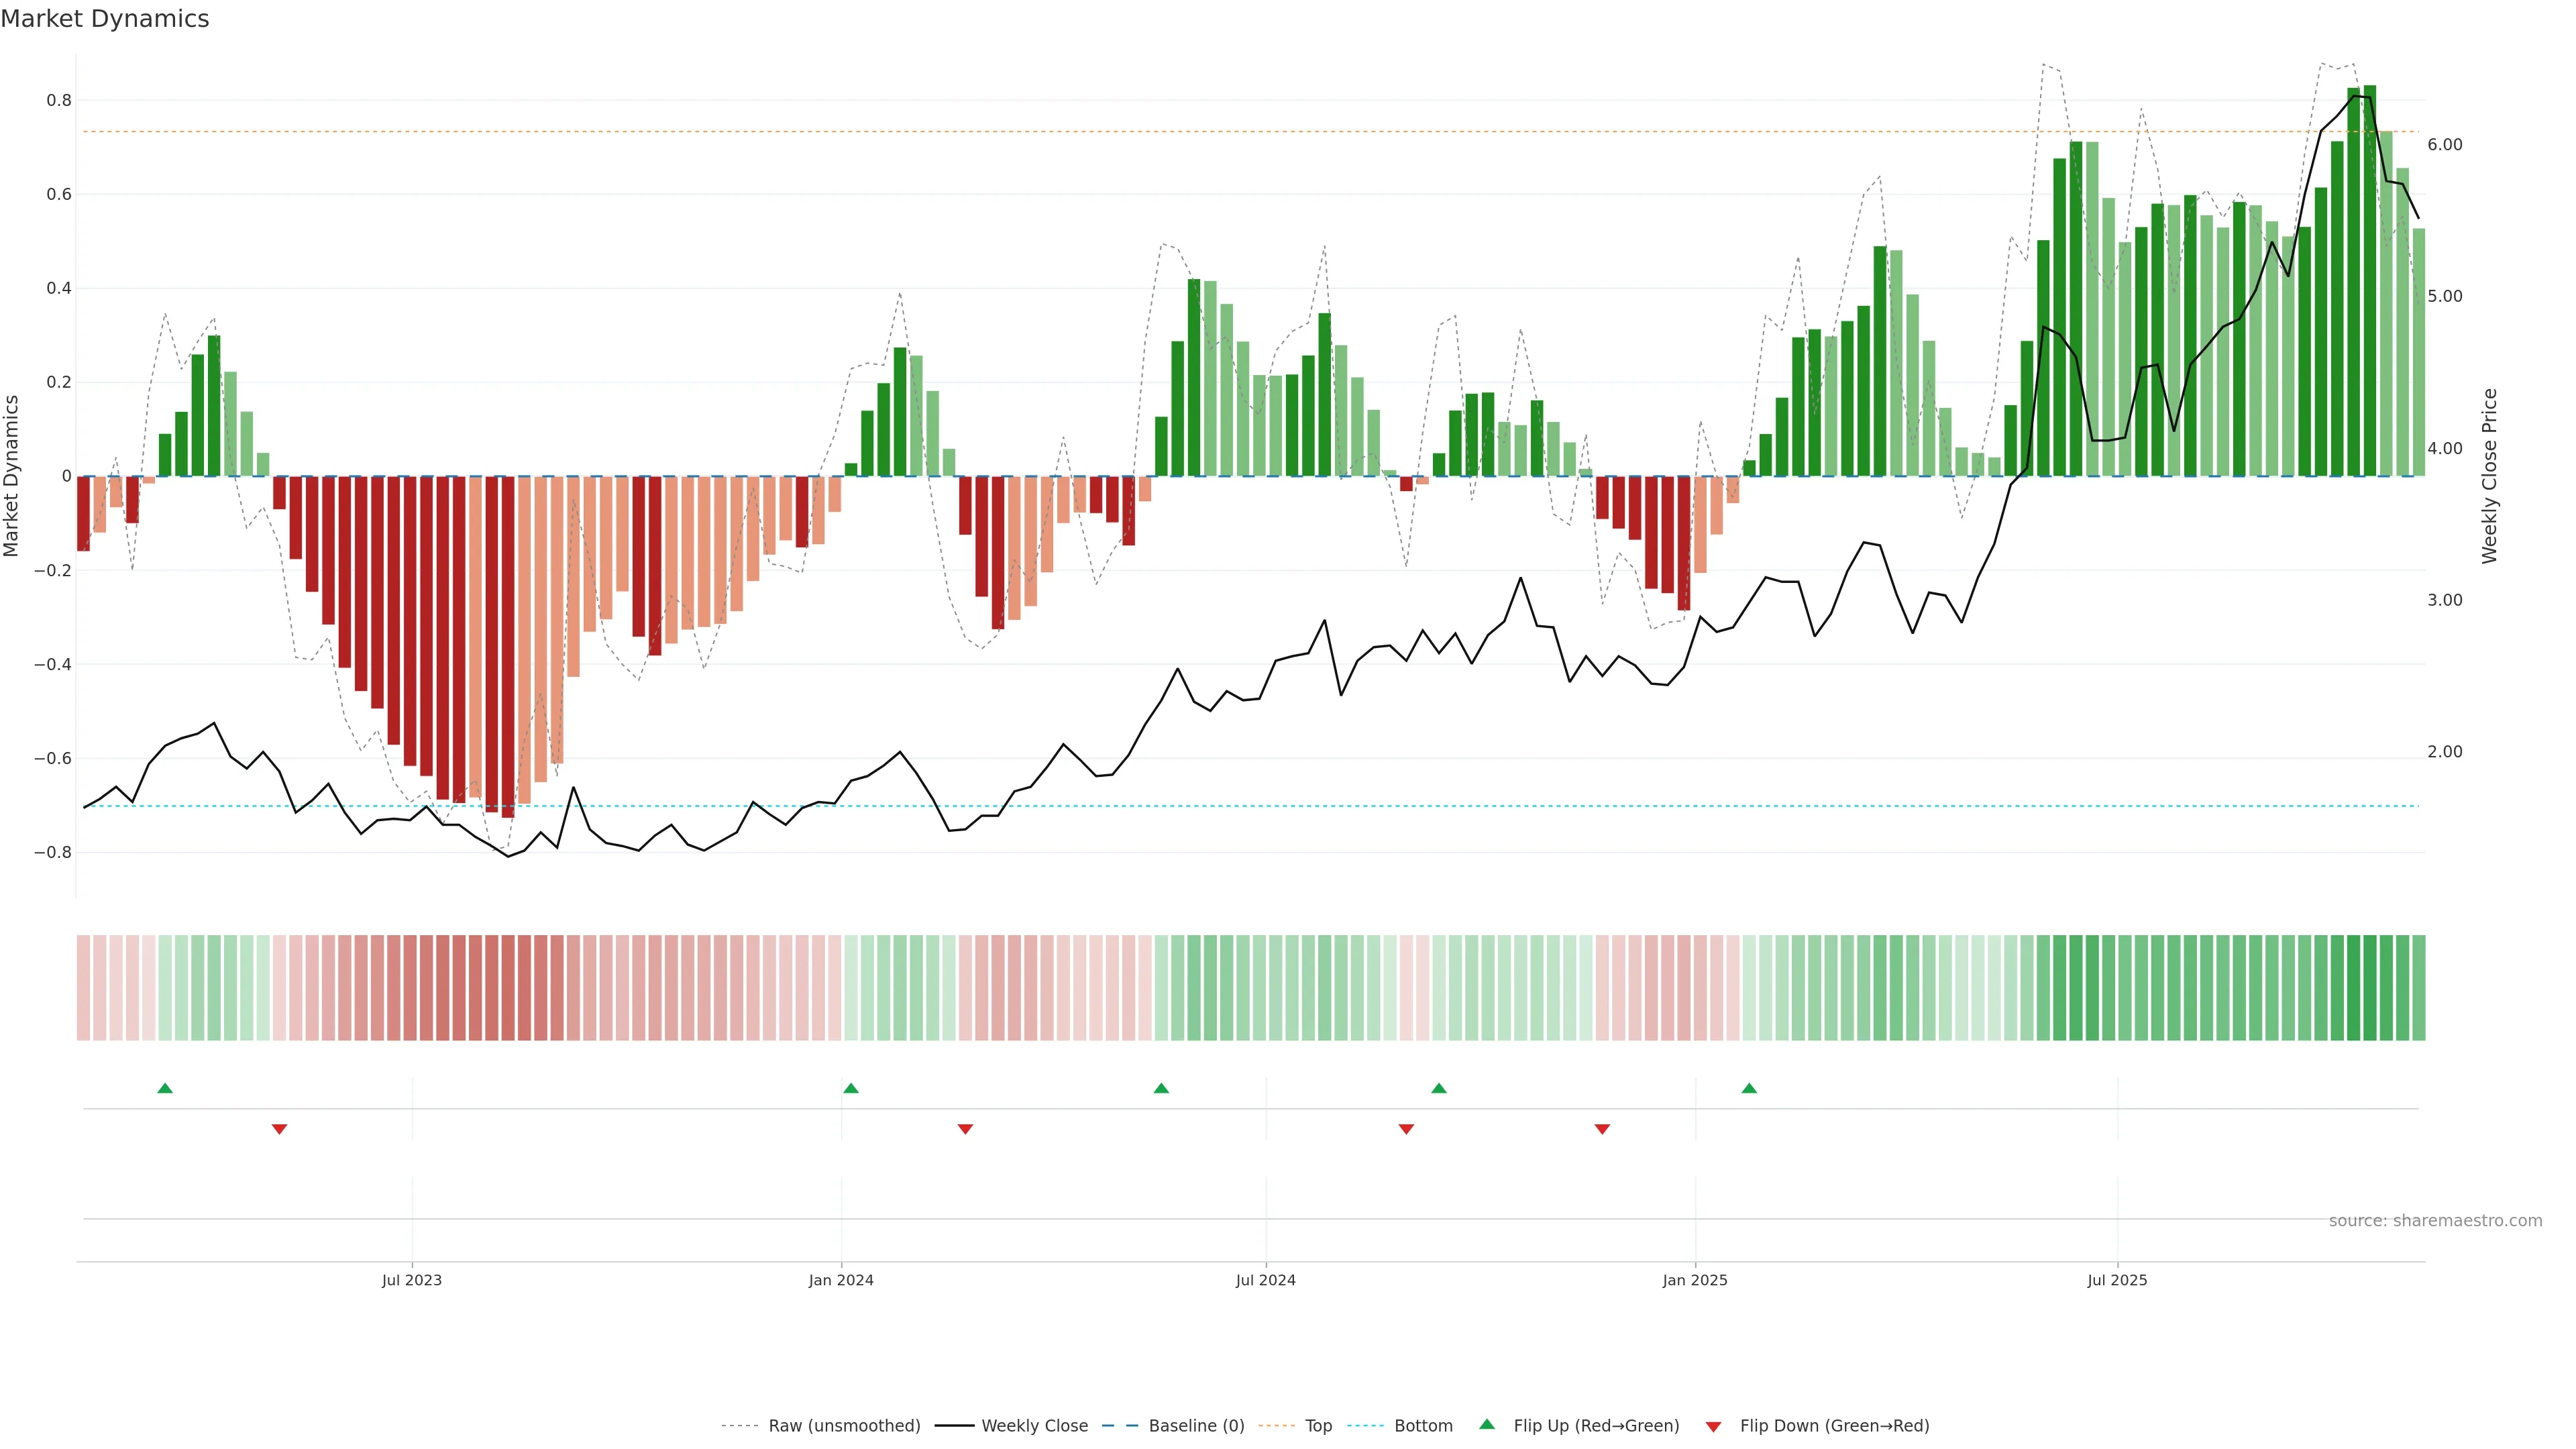Click the red flip-down marker before Jan 2025
Screen dimensions: 2576x1449
1602,1129
